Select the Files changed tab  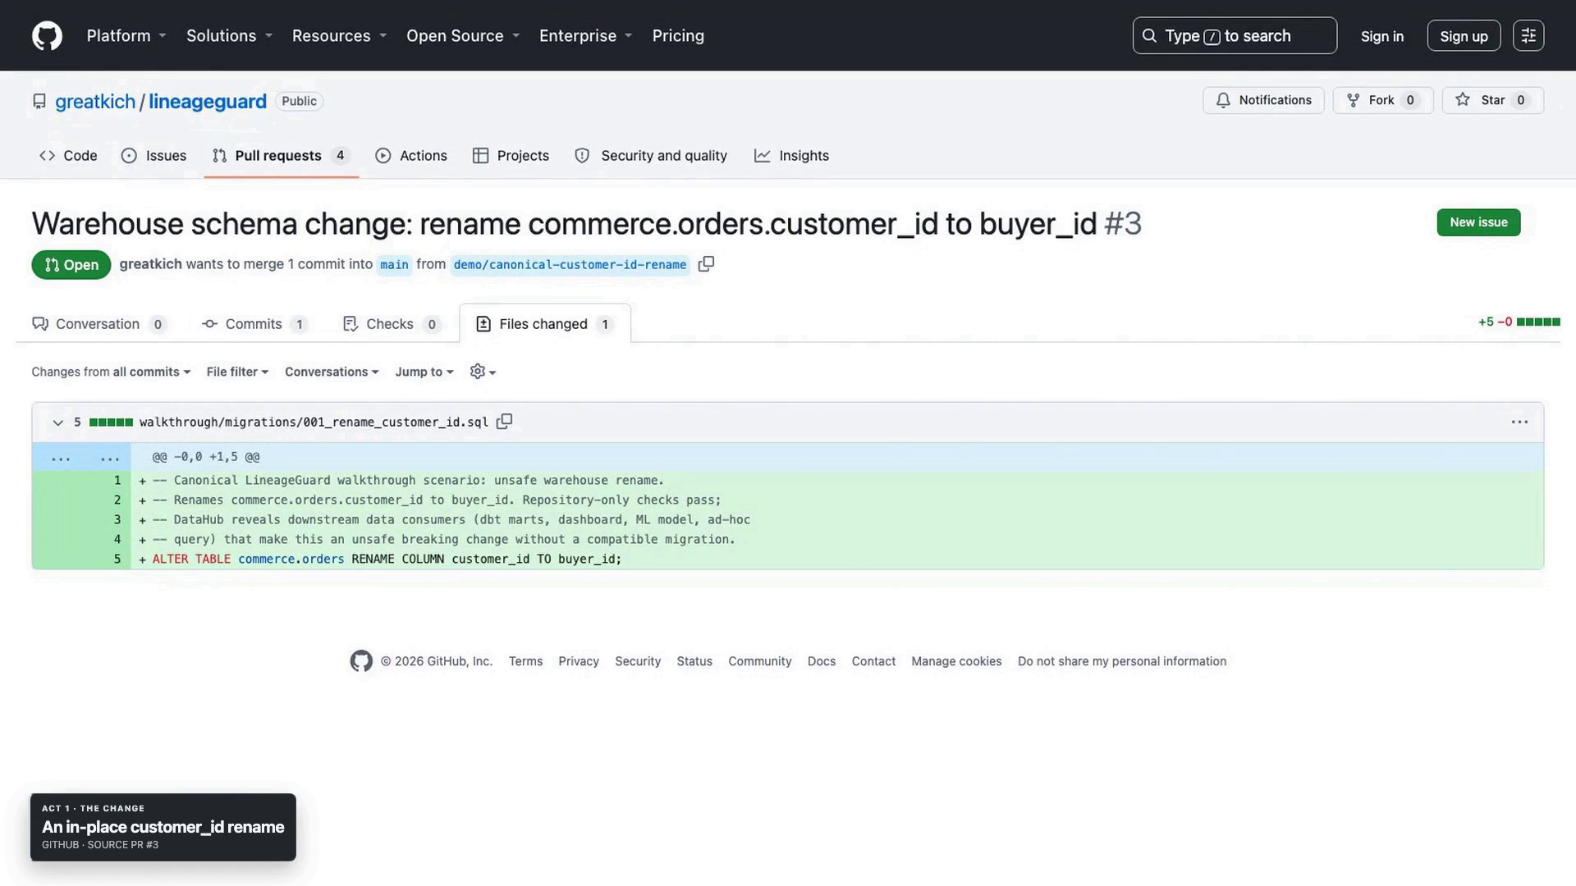(545, 324)
